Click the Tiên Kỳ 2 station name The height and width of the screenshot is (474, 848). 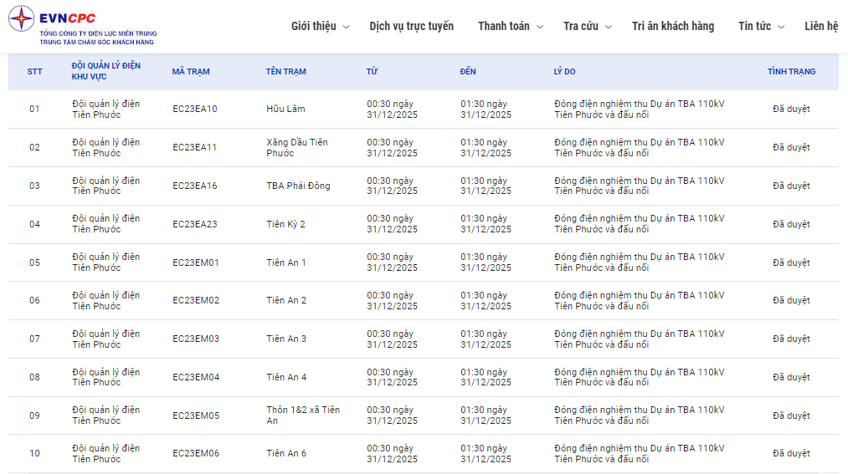point(285,224)
